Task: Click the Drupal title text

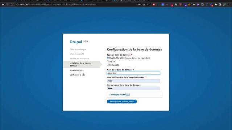Action: (x=76, y=42)
